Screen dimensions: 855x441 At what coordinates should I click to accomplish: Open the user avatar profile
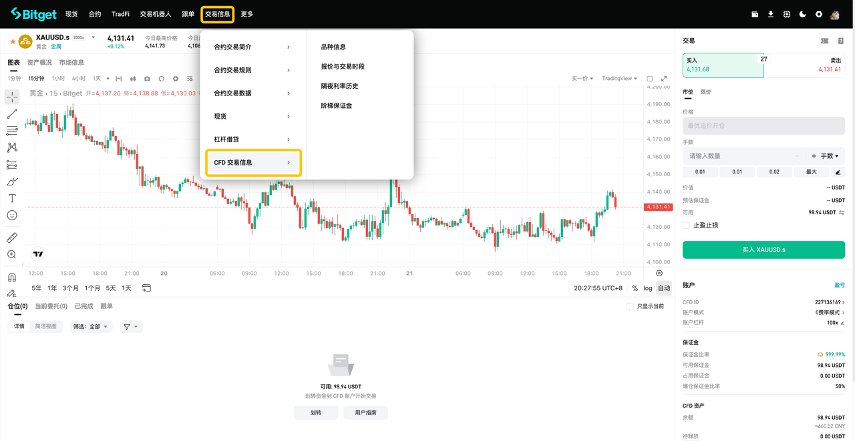[x=835, y=14]
